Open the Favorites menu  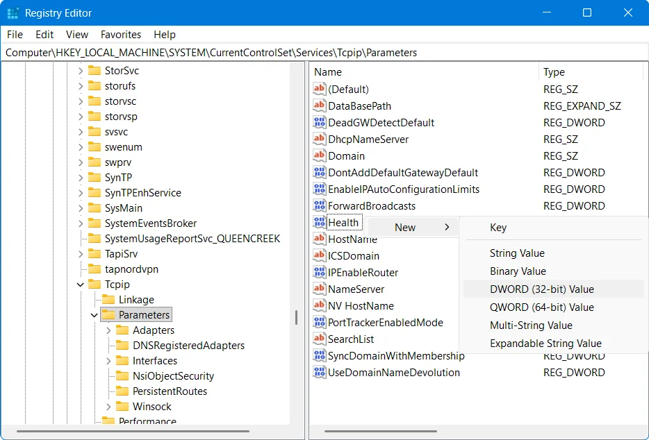coord(121,35)
